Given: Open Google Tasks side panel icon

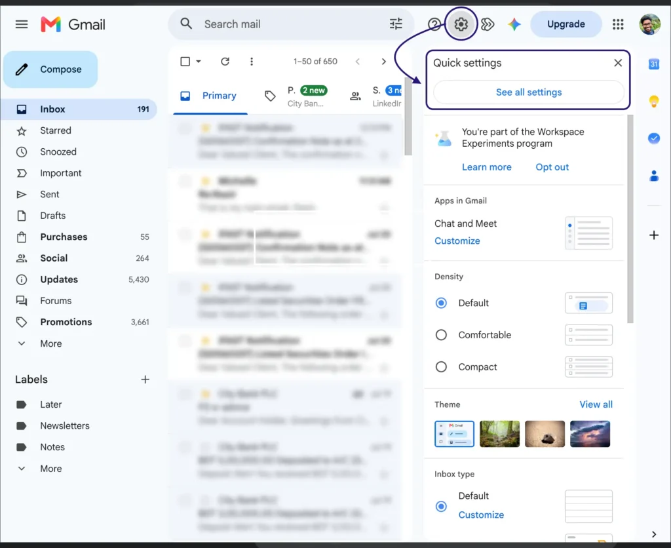Looking at the screenshot, I should pos(654,138).
